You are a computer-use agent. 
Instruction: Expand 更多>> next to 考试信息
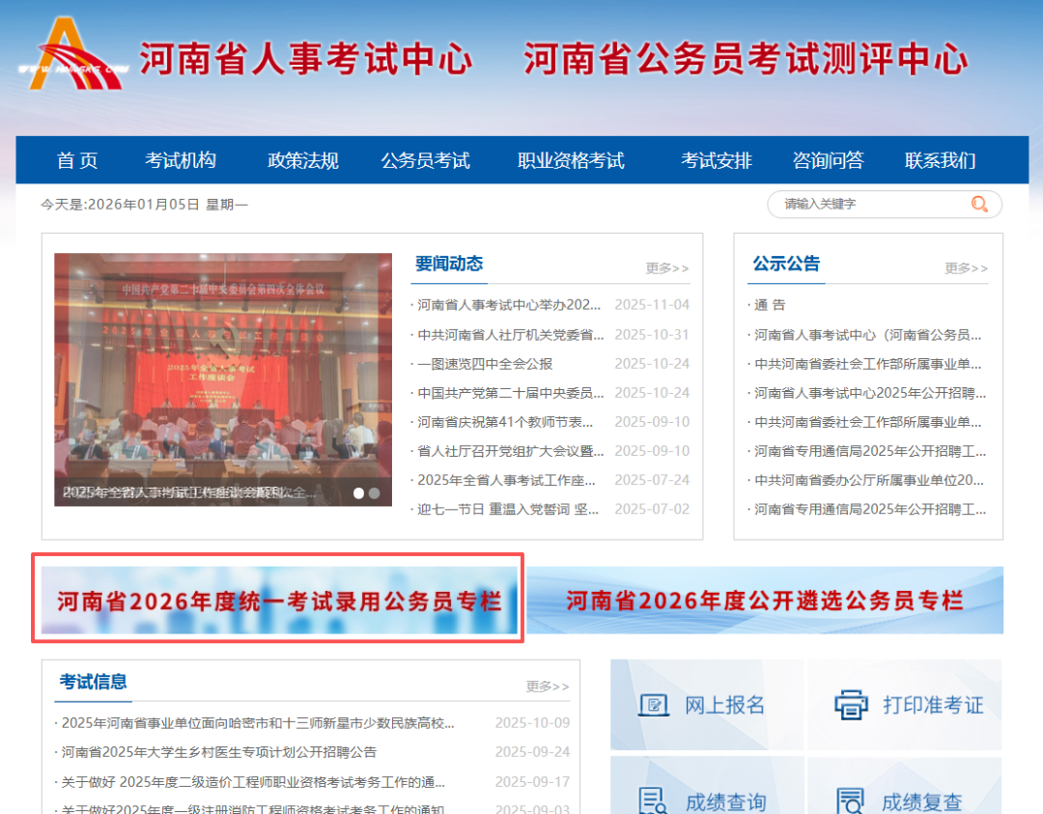547,686
